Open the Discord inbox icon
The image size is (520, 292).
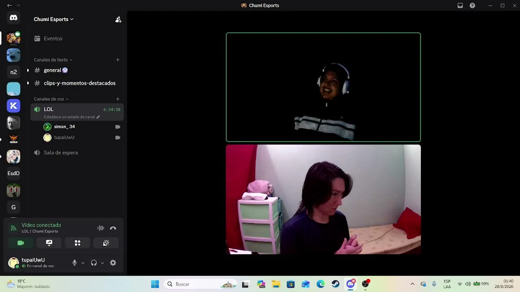[460, 6]
